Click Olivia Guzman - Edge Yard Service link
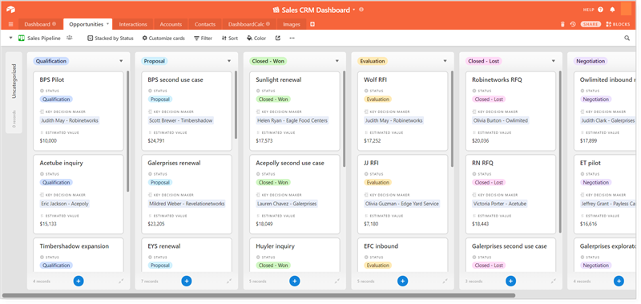The width and height of the screenshot is (641, 304). click(402, 204)
